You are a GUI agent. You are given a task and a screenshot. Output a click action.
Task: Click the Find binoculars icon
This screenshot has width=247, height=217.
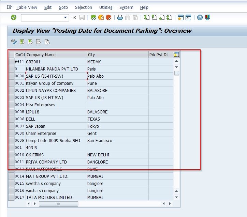(128, 17)
